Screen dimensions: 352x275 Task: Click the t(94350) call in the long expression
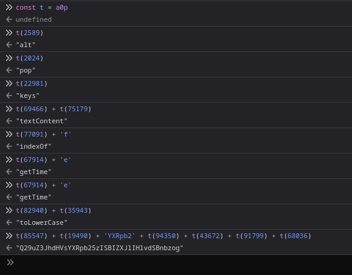click(x=164, y=236)
